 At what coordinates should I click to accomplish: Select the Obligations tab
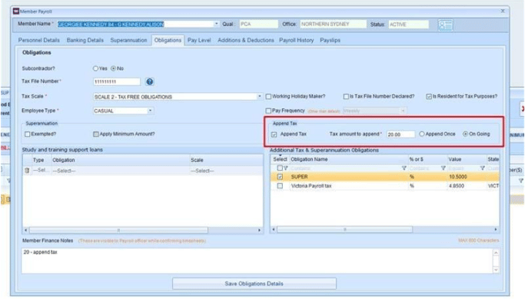(x=168, y=40)
